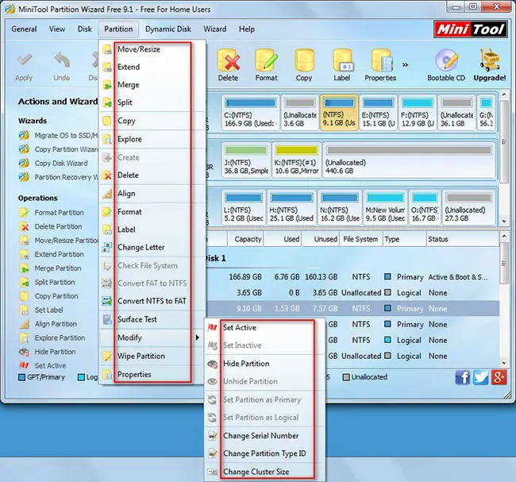The height and width of the screenshot is (482, 516).
Task: Click the Delete menu item red X icon
Action: (107, 175)
